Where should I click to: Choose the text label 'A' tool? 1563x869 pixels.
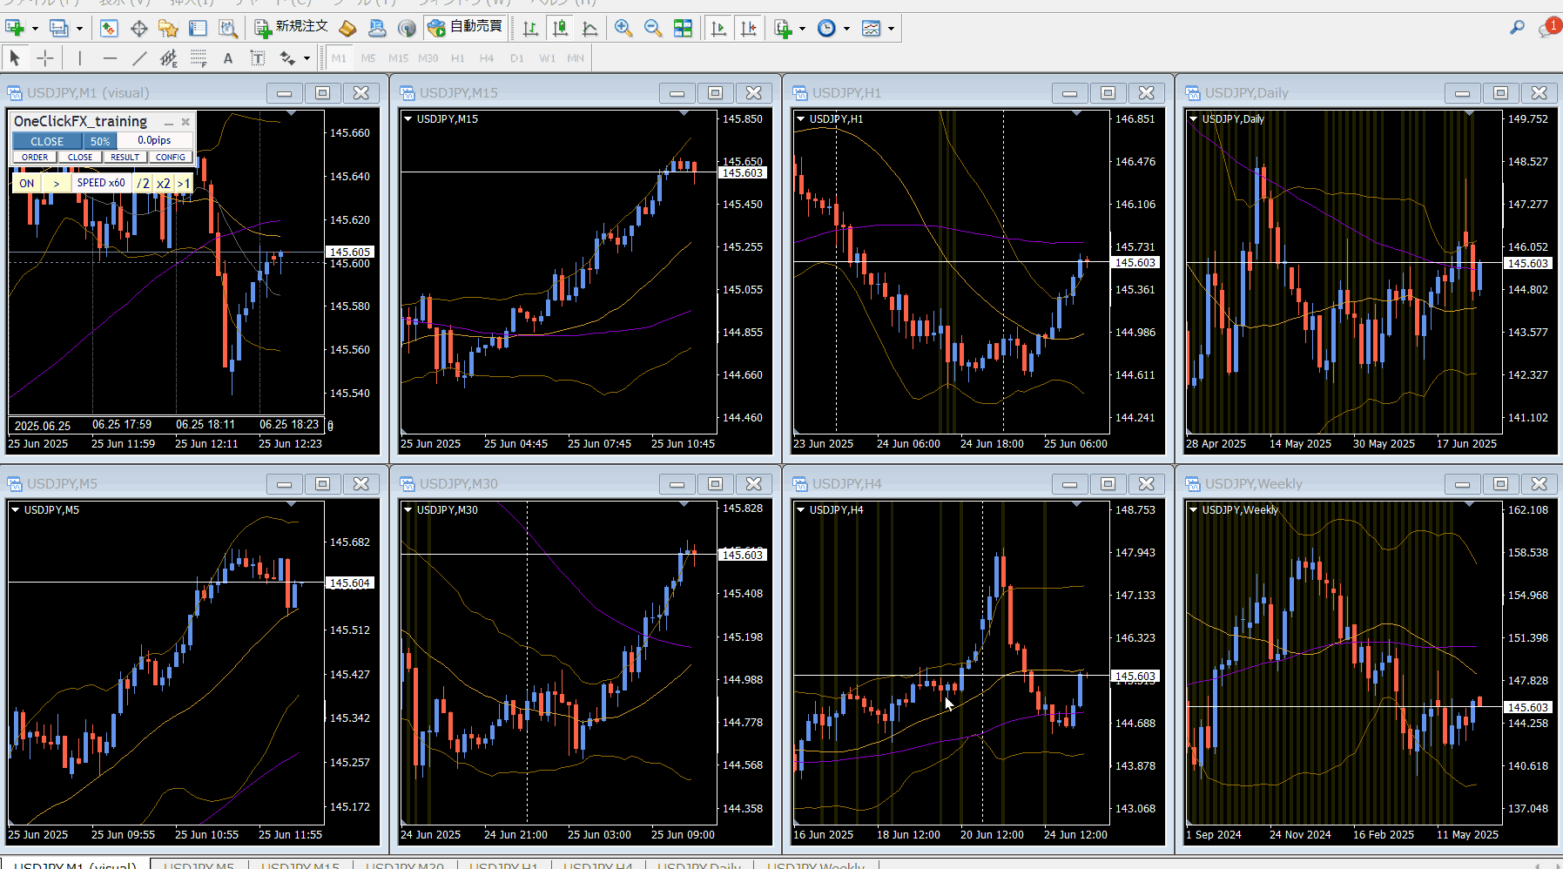click(x=228, y=58)
